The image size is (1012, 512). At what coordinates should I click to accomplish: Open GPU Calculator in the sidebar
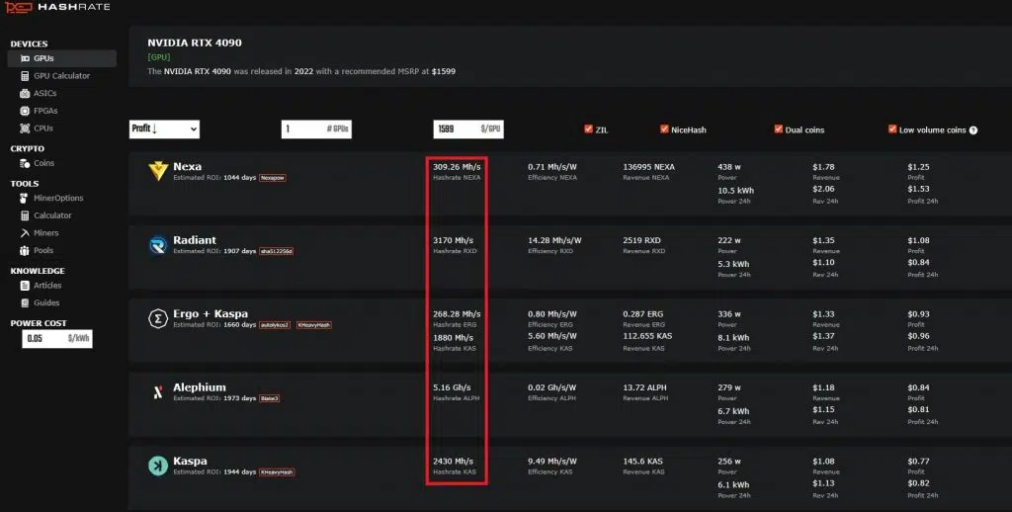(x=62, y=76)
